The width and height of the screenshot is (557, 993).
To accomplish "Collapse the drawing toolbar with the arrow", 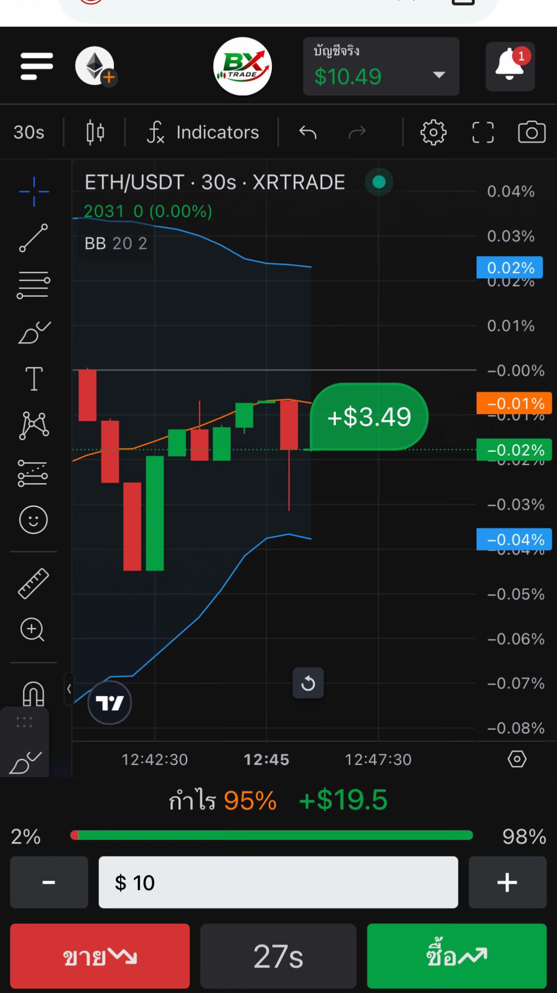I will (69, 689).
